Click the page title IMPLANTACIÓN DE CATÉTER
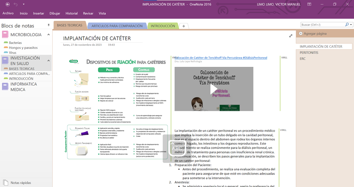Viewport: 354px width, 187px height. [x=97, y=38]
